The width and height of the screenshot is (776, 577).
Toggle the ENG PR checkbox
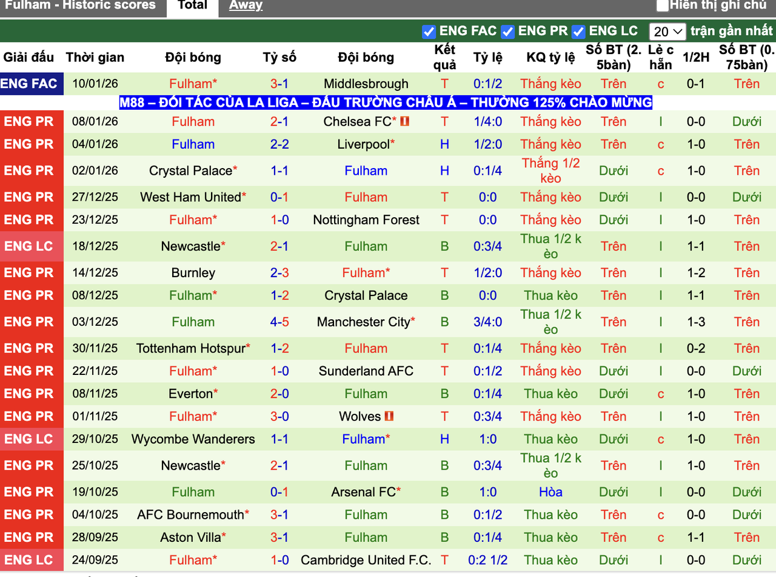tap(508, 32)
